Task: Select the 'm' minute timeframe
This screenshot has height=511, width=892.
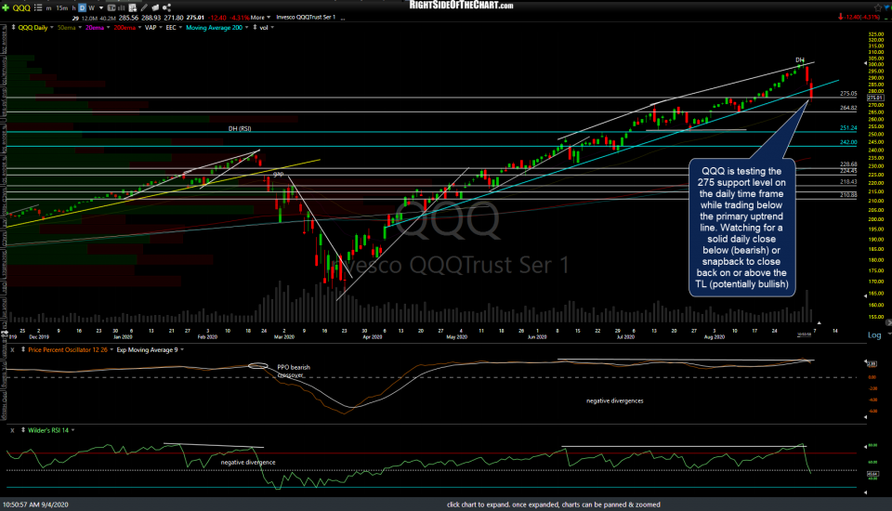Action: (49, 8)
